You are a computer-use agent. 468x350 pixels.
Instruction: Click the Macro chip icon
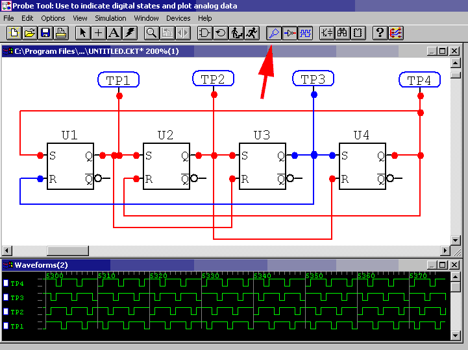358,33
